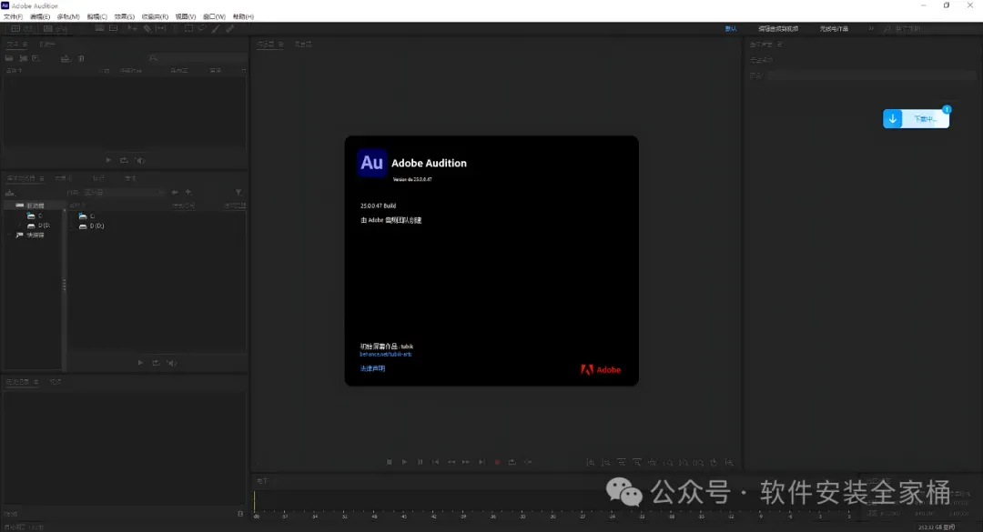Click Open File icon in Files panel
Image resolution: width=983 pixels, height=532 pixels.
tap(9, 58)
